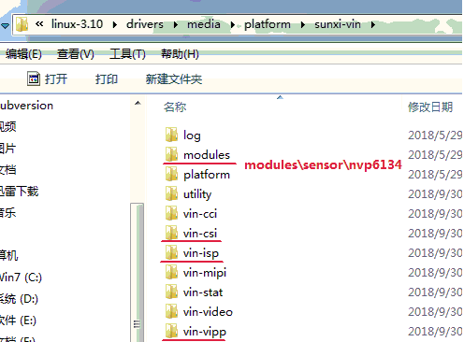Click modified date of utility folder

tap(435, 193)
